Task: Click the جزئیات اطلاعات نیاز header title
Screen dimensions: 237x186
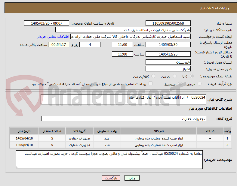Action: (x=214, y=8)
